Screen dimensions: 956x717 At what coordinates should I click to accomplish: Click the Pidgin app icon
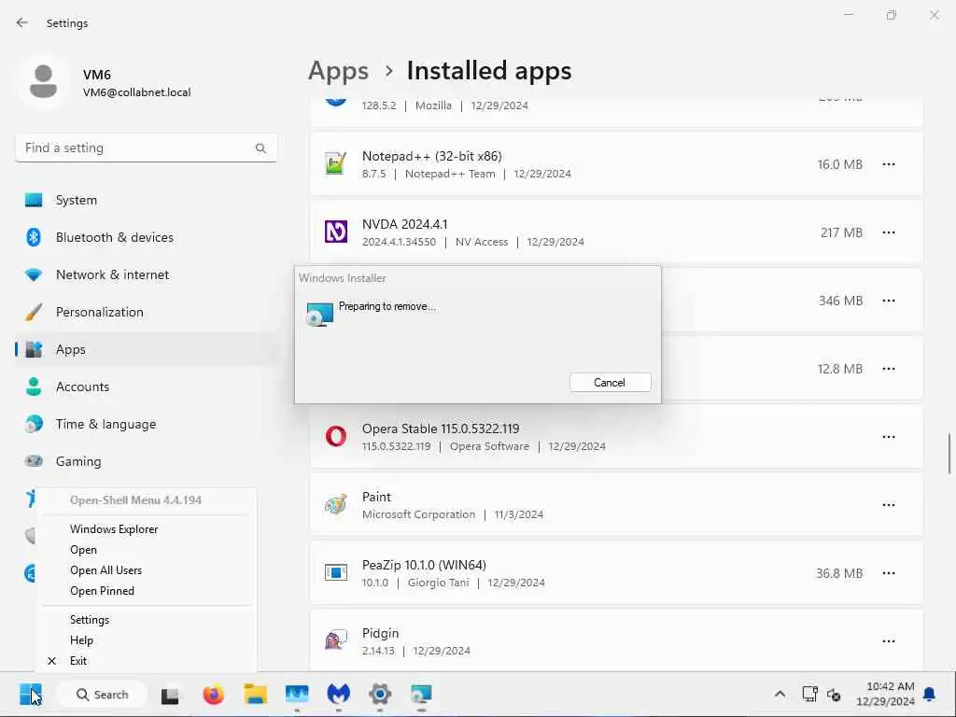tap(335, 640)
